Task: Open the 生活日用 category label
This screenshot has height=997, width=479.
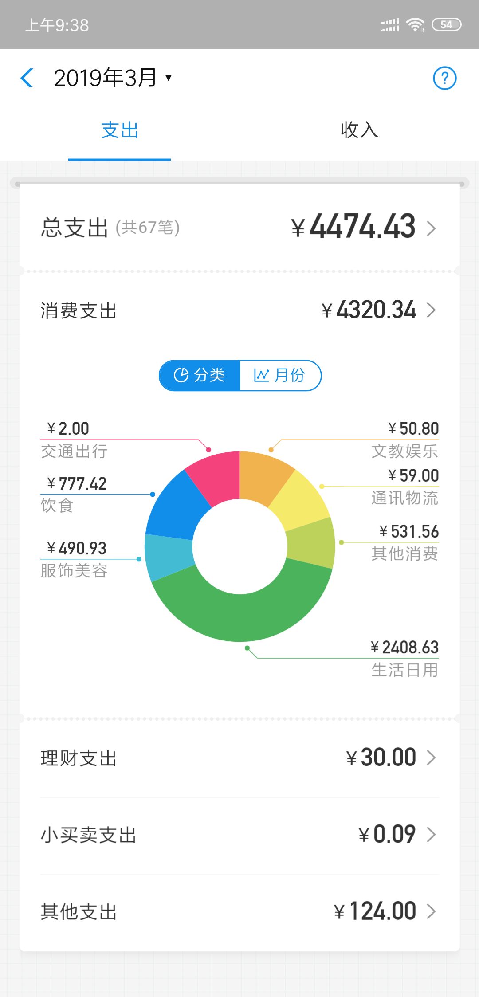Action: coord(404,670)
